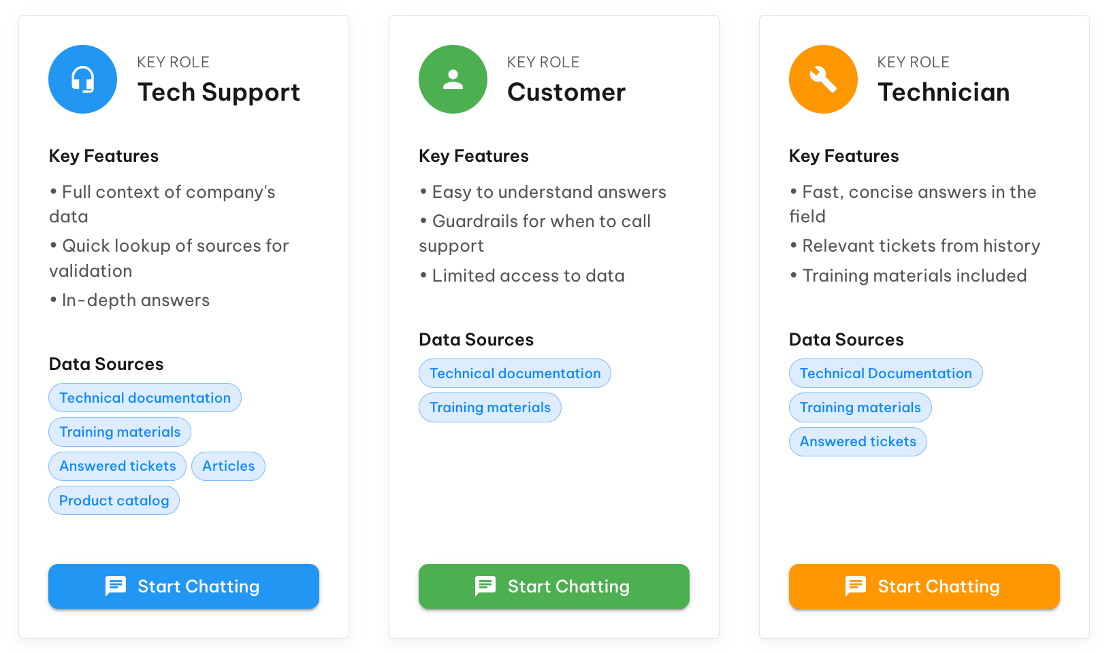This screenshot has height=653, width=1111.
Task: Start chatting as Technician
Action: [x=924, y=586]
